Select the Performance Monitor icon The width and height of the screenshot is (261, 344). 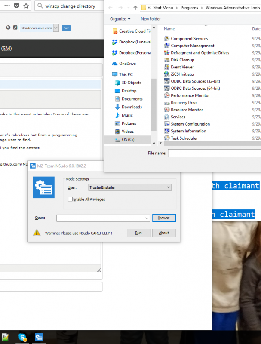coord(167,95)
